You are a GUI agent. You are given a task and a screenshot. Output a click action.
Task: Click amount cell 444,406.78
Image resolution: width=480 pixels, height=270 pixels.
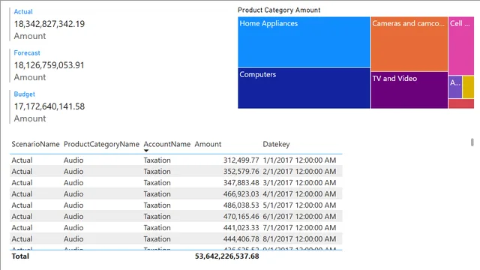click(241, 238)
